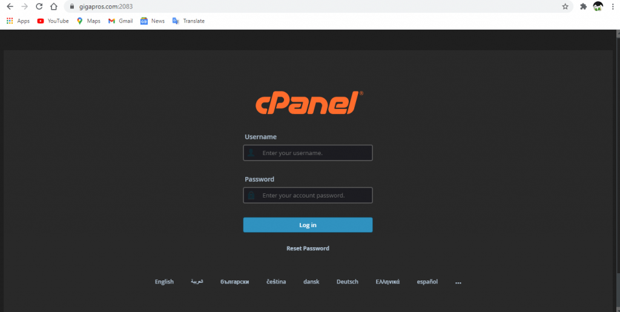
Task: Open the Translate bookmark
Action: [x=188, y=21]
